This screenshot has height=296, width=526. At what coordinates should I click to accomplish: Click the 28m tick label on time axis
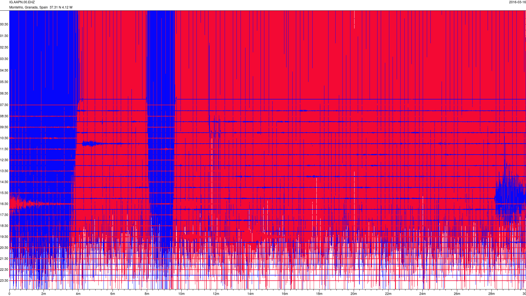491,294
